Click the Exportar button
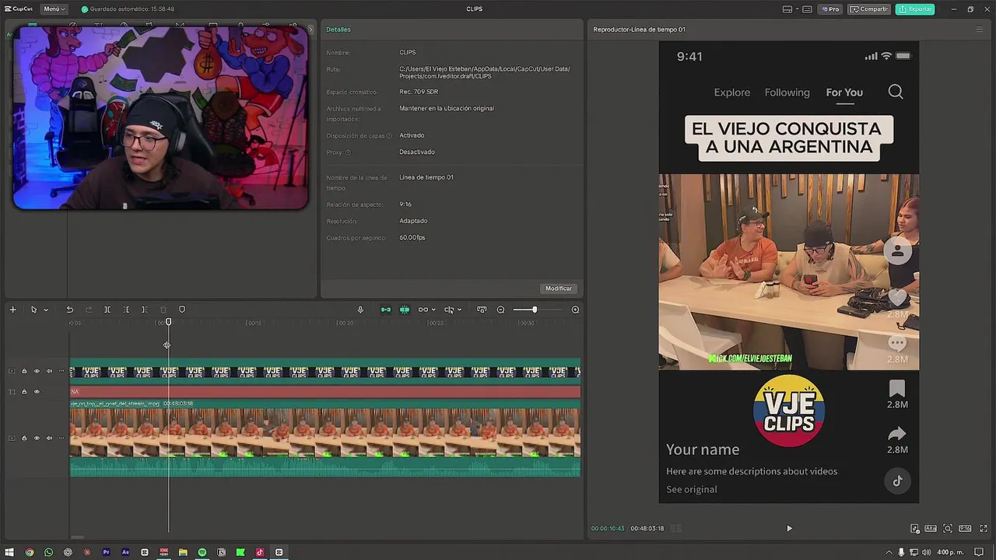Screen dimensions: 996x560 [x=915, y=9]
